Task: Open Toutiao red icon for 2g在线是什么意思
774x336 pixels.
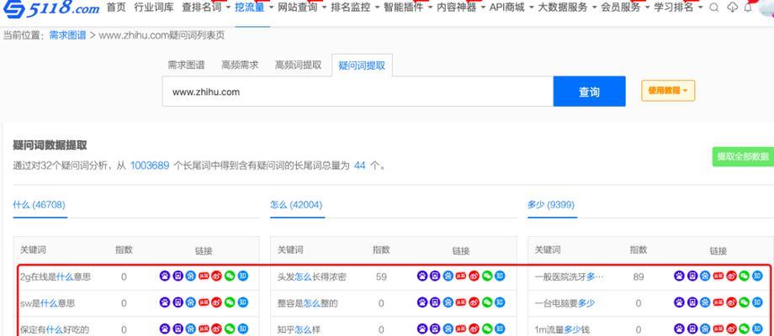Action: 204,276
